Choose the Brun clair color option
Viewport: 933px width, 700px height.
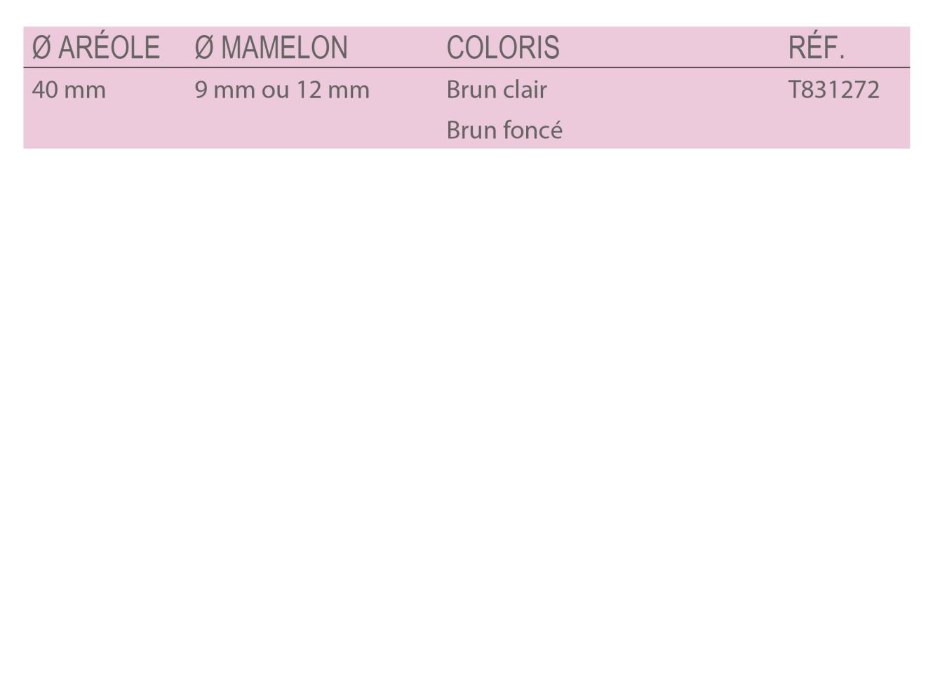coord(496,90)
